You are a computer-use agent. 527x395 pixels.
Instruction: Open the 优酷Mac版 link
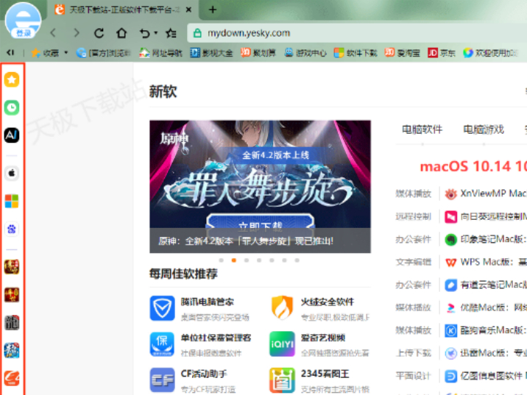click(x=486, y=307)
